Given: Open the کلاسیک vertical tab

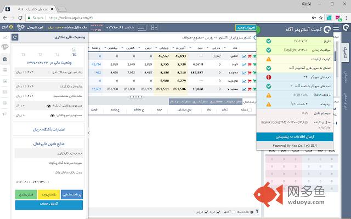Looking at the screenshot, I should (x=346, y=53).
